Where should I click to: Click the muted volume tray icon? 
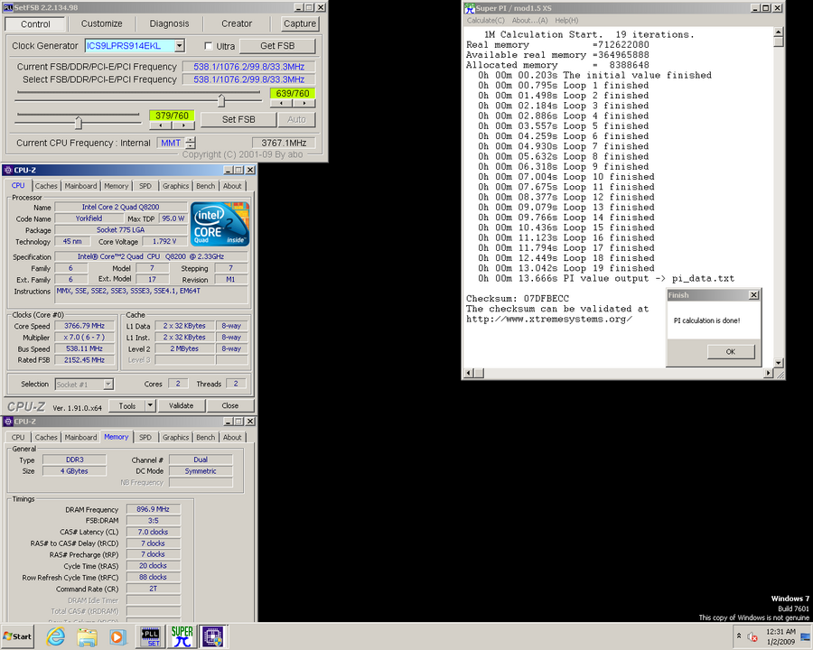pyautogui.click(x=752, y=636)
